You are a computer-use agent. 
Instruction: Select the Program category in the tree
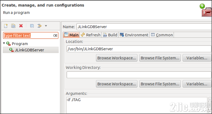(20, 44)
